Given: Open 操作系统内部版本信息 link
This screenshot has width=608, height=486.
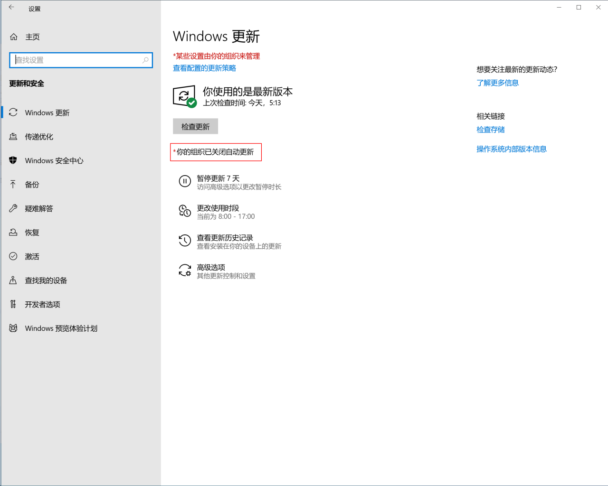Looking at the screenshot, I should click(x=512, y=149).
